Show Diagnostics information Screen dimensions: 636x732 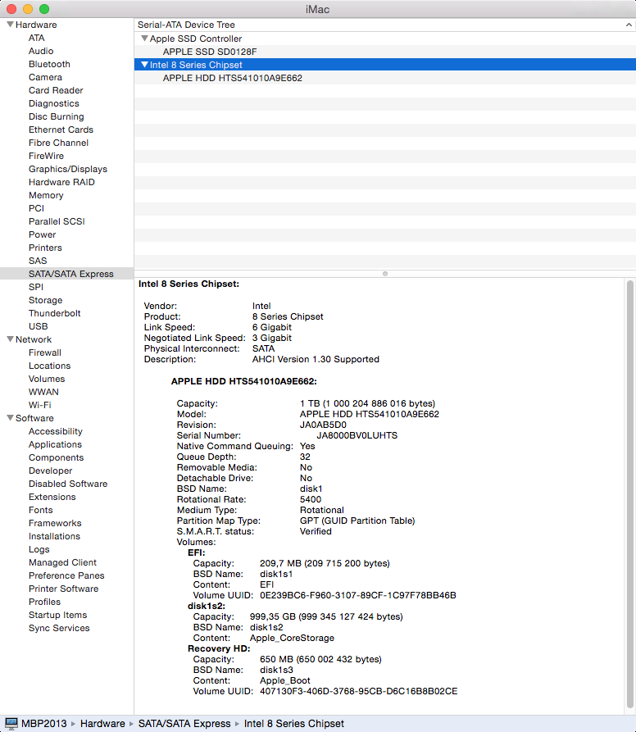pos(53,103)
